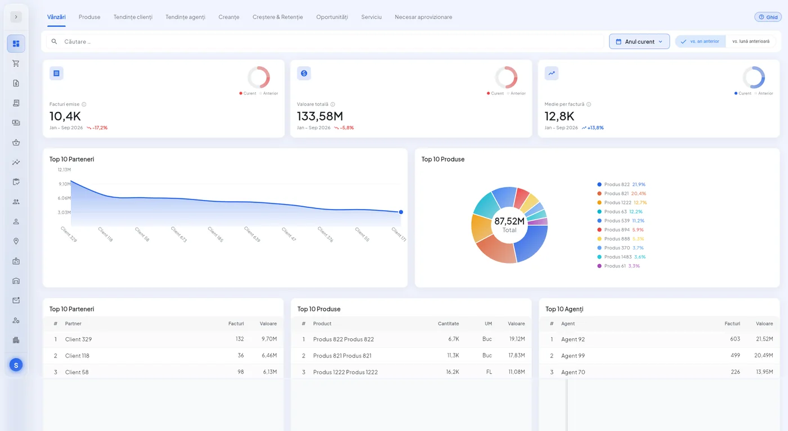Sort table by Valoare in Top 10 Agenți

coord(764,324)
